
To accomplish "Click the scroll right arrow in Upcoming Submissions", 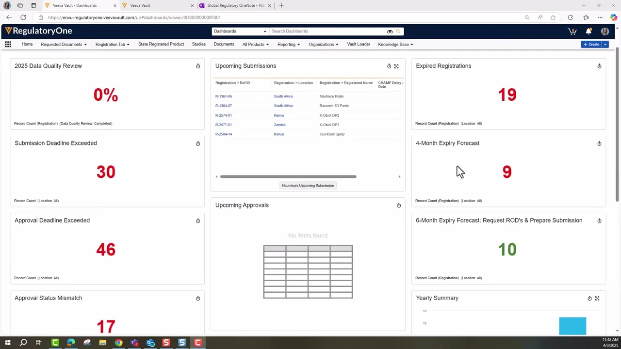I will coord(399,176).
